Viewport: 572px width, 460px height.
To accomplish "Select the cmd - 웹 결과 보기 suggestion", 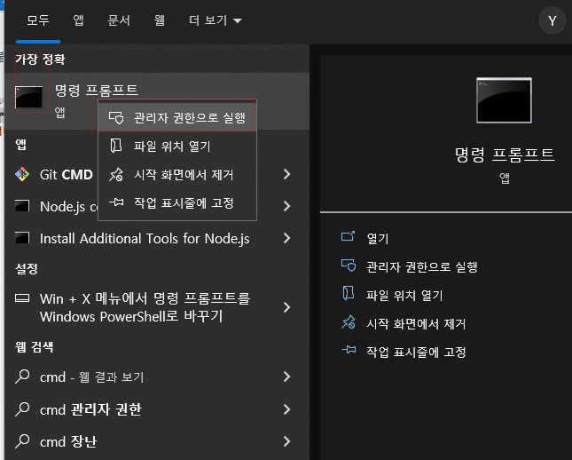I will coord(91,377).
